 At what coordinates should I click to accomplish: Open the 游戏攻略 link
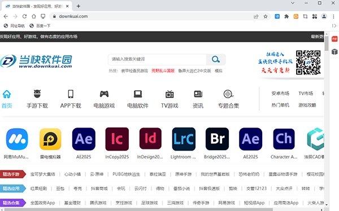[307, 105]
